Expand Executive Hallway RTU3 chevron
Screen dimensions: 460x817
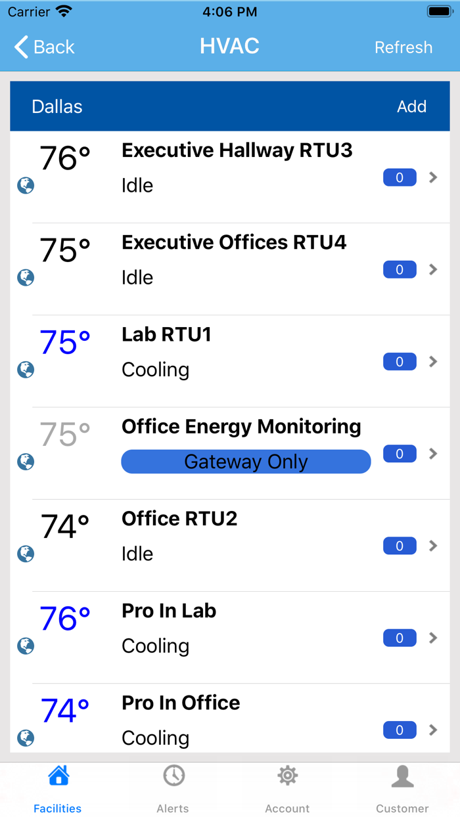click(x=433, y=177)
